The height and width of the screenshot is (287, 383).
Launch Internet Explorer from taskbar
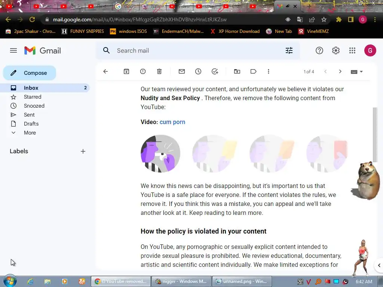30,281
